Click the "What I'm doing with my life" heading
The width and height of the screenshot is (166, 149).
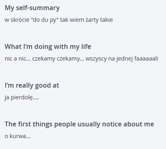(48, 47)
